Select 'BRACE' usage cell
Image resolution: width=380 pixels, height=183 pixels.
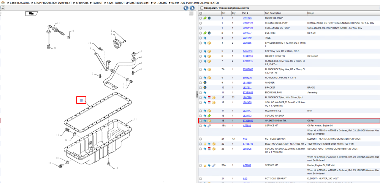coord(310,87)
